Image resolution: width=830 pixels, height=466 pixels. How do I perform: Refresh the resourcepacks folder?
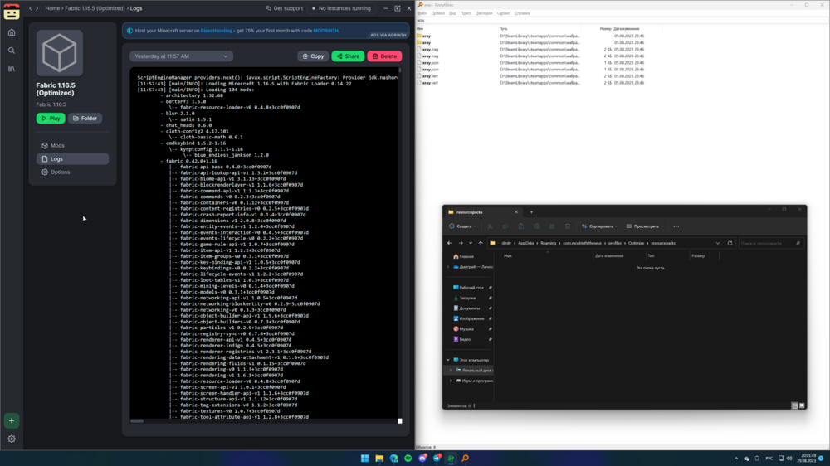tap(730, 243)
